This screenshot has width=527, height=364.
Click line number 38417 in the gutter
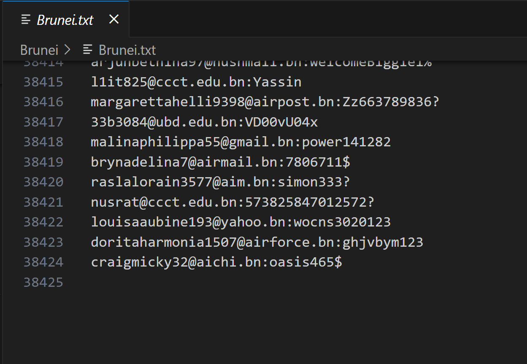tap(43, 122)
